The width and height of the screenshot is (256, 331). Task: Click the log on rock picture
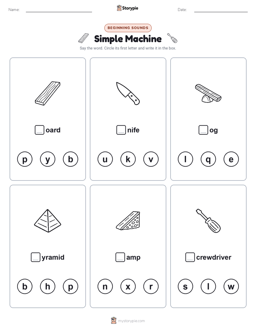208,93
